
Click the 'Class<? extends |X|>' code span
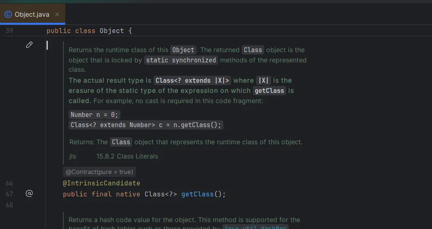pyautogui.click(x=192, y=81)
